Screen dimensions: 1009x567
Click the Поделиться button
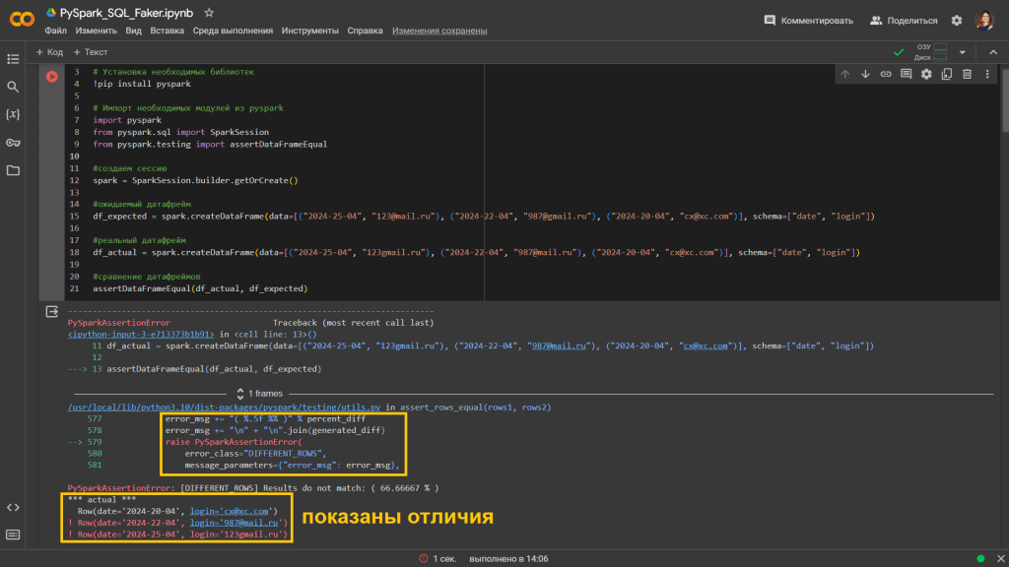904,21
